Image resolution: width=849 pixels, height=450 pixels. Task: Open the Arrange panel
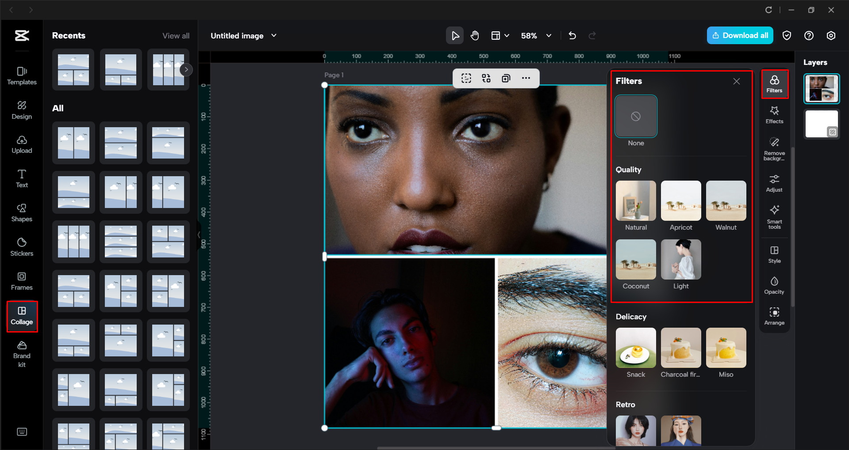click(774, 316)
